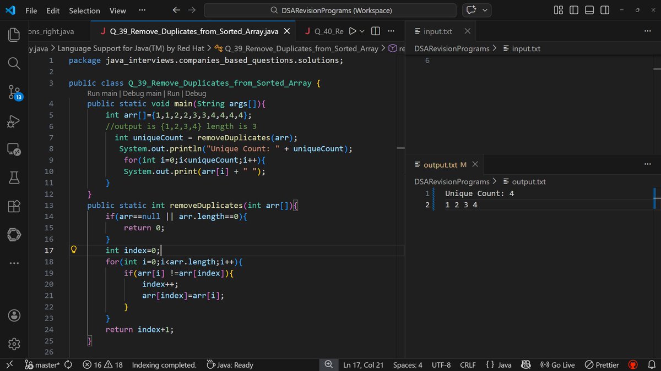The width and height of the screenshot is (661, 371).
Task: Close the input.txt tab
Action: 467,31
